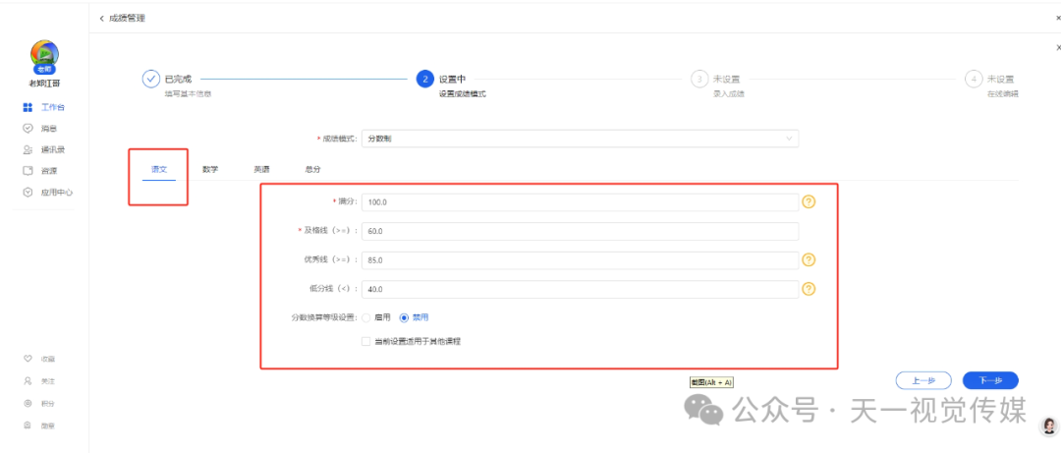This screenshot has height=453, width=1061.
Task: Open the 消息 messages icon in sidebar
Action: [x=28, y=128]
